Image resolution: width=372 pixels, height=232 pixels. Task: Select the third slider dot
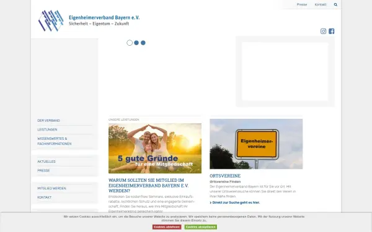pos(143,43)
